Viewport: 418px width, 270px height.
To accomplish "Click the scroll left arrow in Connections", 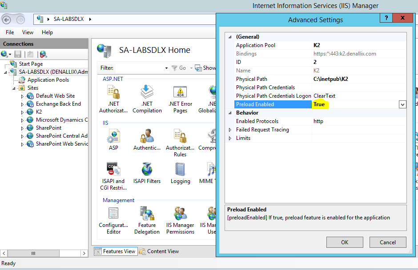I will 4,253.
